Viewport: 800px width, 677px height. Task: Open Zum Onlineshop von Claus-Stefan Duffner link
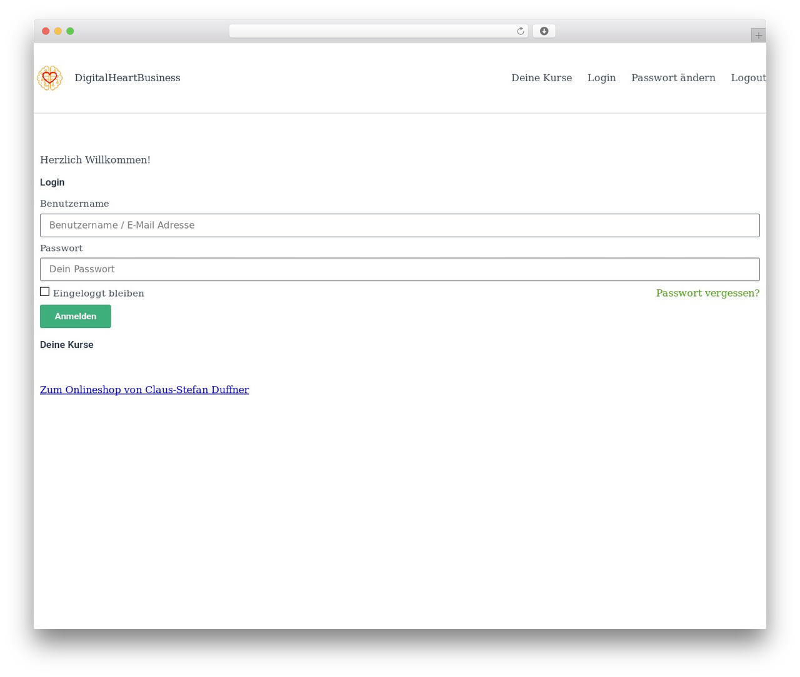click(x=144, y=390)
